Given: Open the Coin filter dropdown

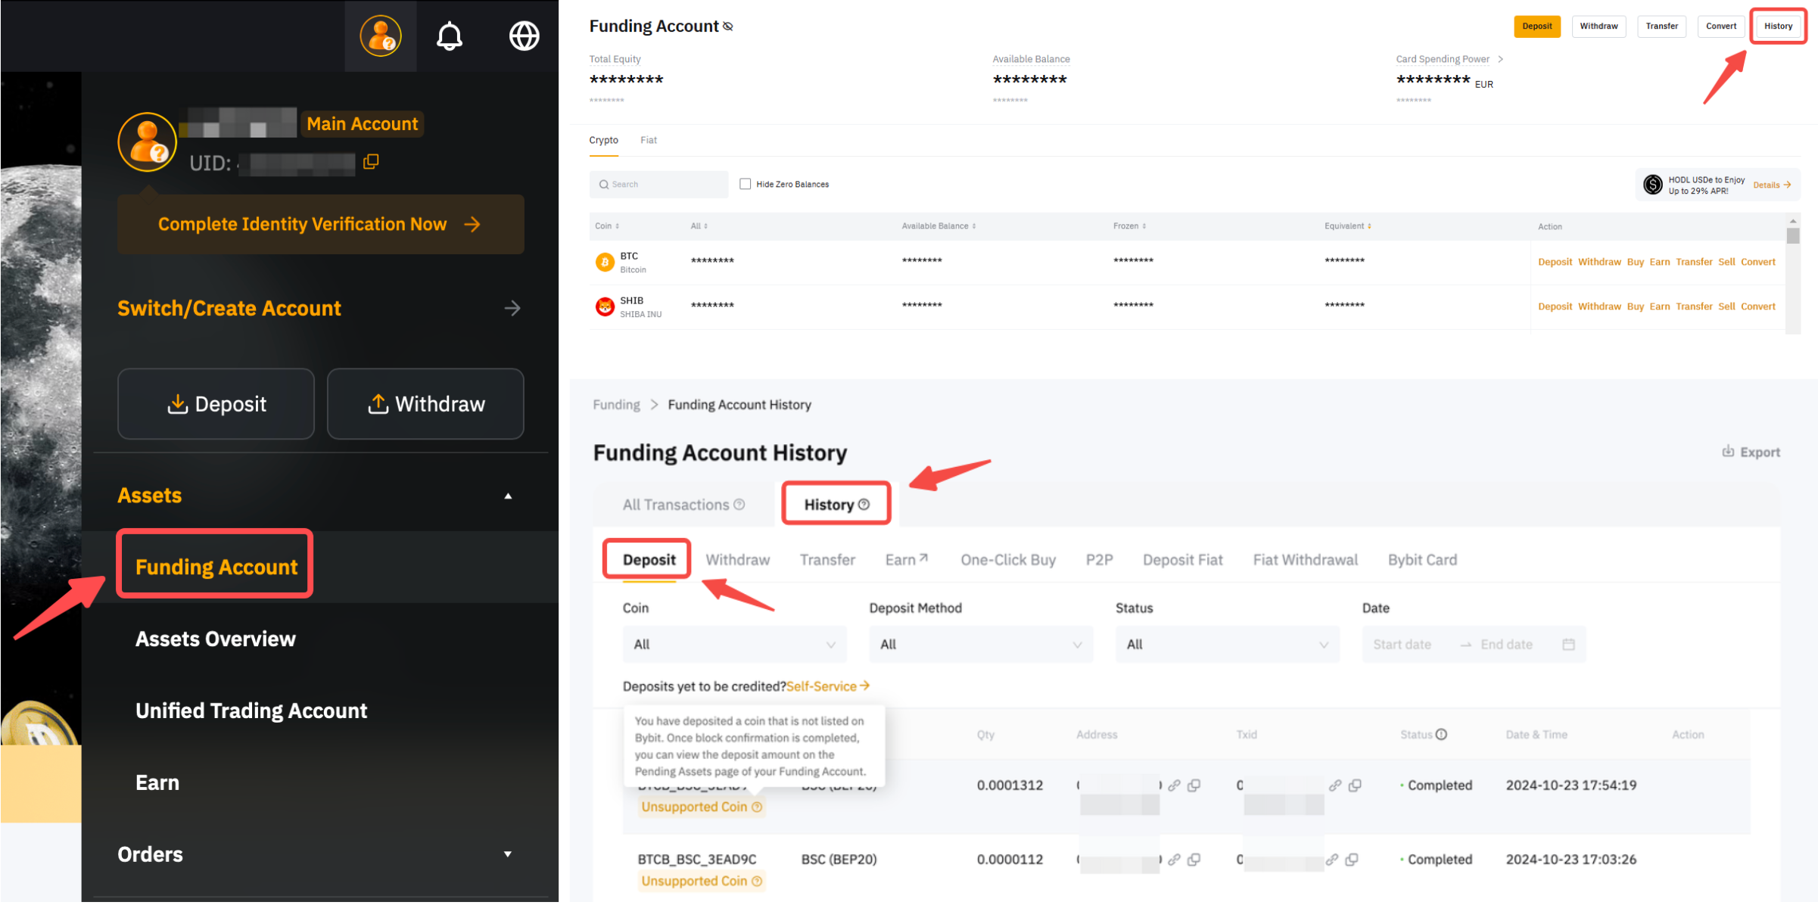Looking at the screenshot, I should tap(733, 645).
